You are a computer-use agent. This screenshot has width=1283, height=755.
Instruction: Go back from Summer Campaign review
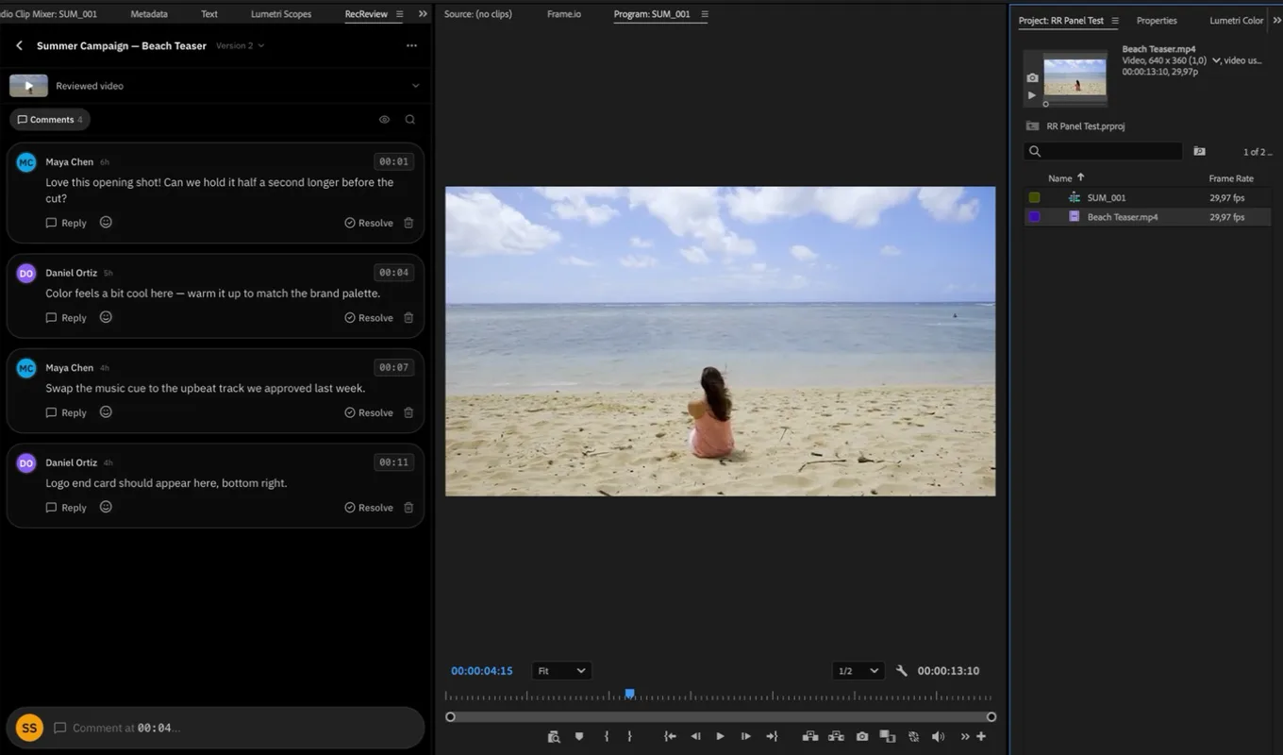pyautogui.click(x=20, y=45)
